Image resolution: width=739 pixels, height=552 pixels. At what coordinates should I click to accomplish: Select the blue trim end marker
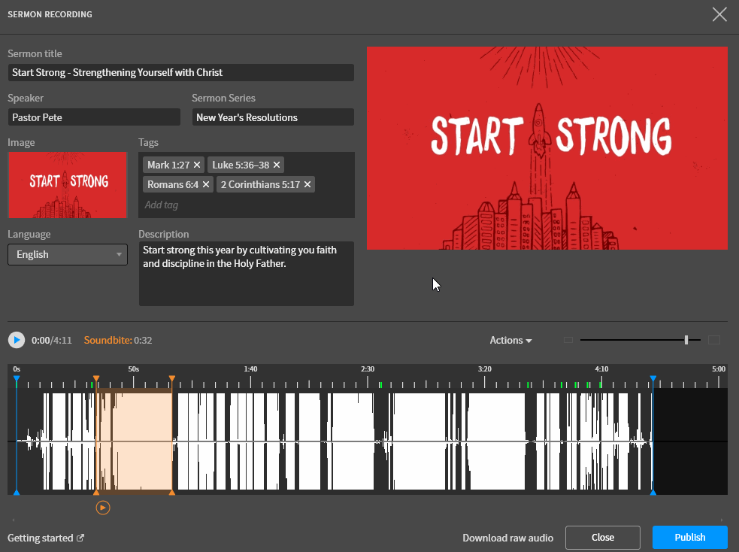(653, 378)
